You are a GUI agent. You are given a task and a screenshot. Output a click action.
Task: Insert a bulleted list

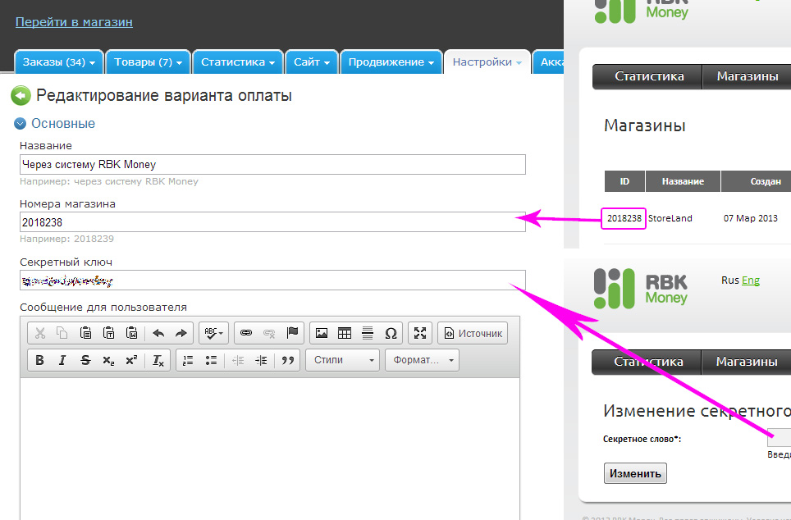[211, 360]
